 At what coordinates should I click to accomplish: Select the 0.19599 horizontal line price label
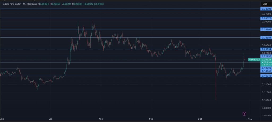tap(266, 68)
